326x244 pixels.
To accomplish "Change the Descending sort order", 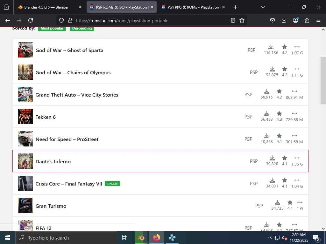I will tap(82, 28).
